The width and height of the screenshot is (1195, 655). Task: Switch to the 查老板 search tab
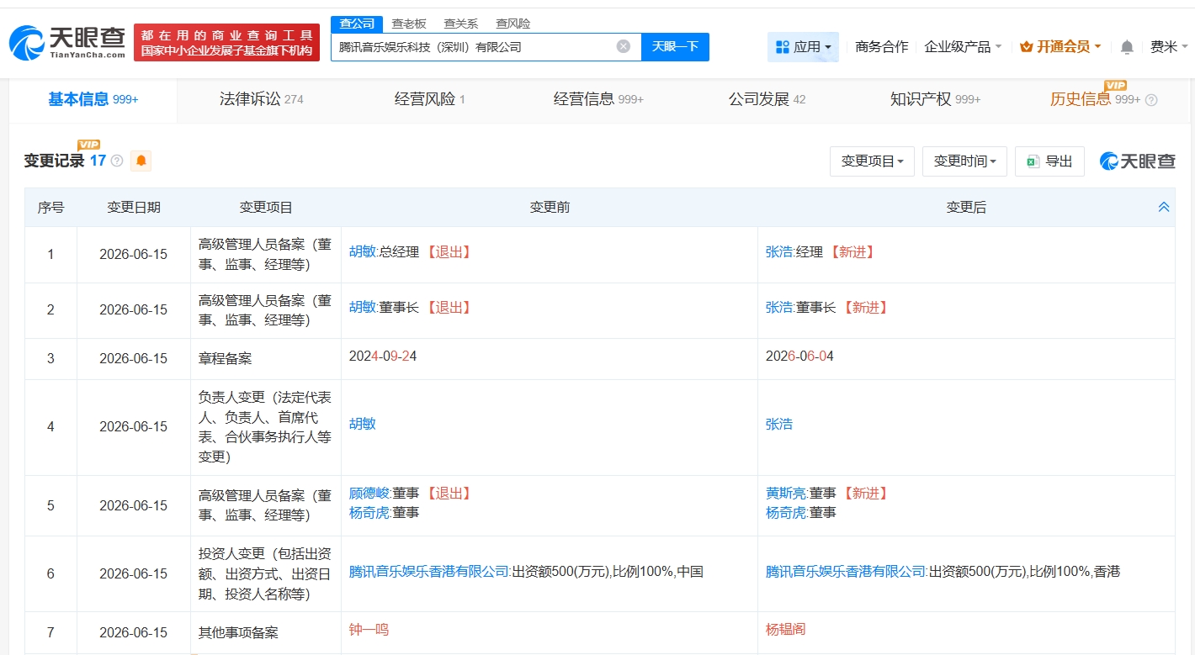pyautogui.click(x=409, y=24)
